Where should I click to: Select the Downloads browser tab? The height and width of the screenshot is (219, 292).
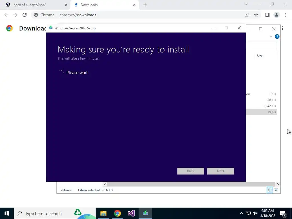pyautogui.click(x=104, y=5)
